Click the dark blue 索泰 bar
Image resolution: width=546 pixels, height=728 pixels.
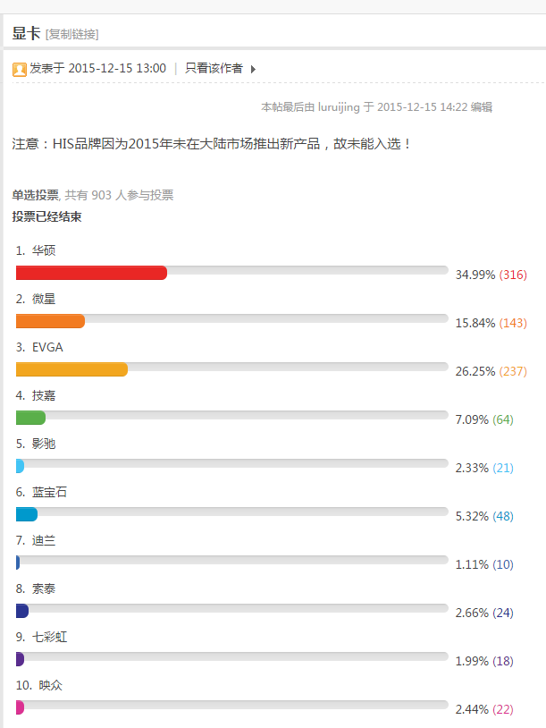pos(22,611)
